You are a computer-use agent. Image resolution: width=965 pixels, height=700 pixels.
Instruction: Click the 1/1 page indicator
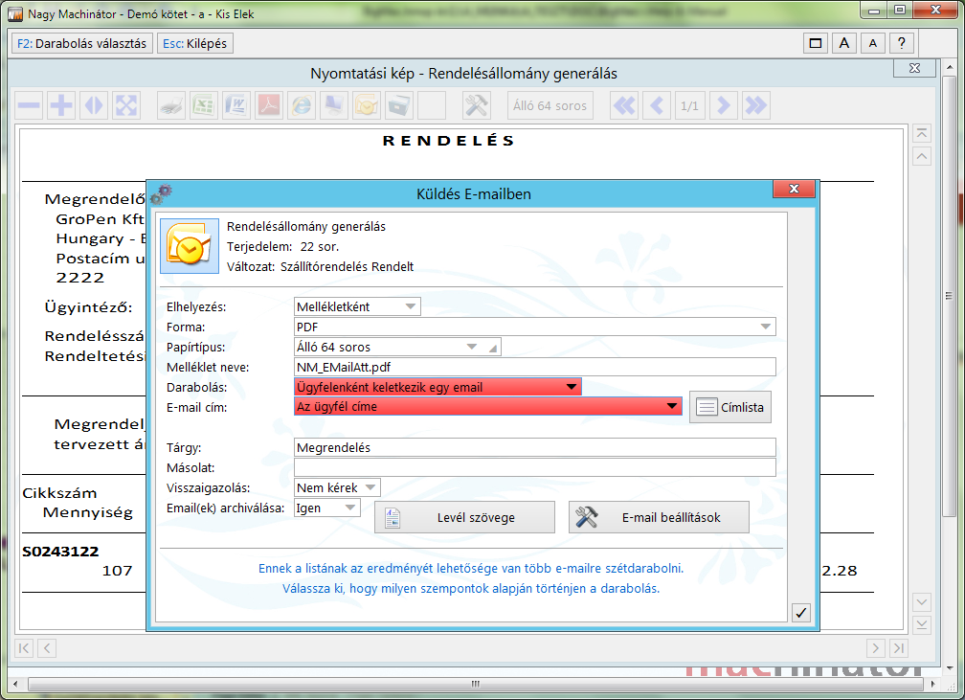click(x=690, y=105)
